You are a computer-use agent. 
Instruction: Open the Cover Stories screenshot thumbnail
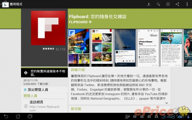pos(79,48)
